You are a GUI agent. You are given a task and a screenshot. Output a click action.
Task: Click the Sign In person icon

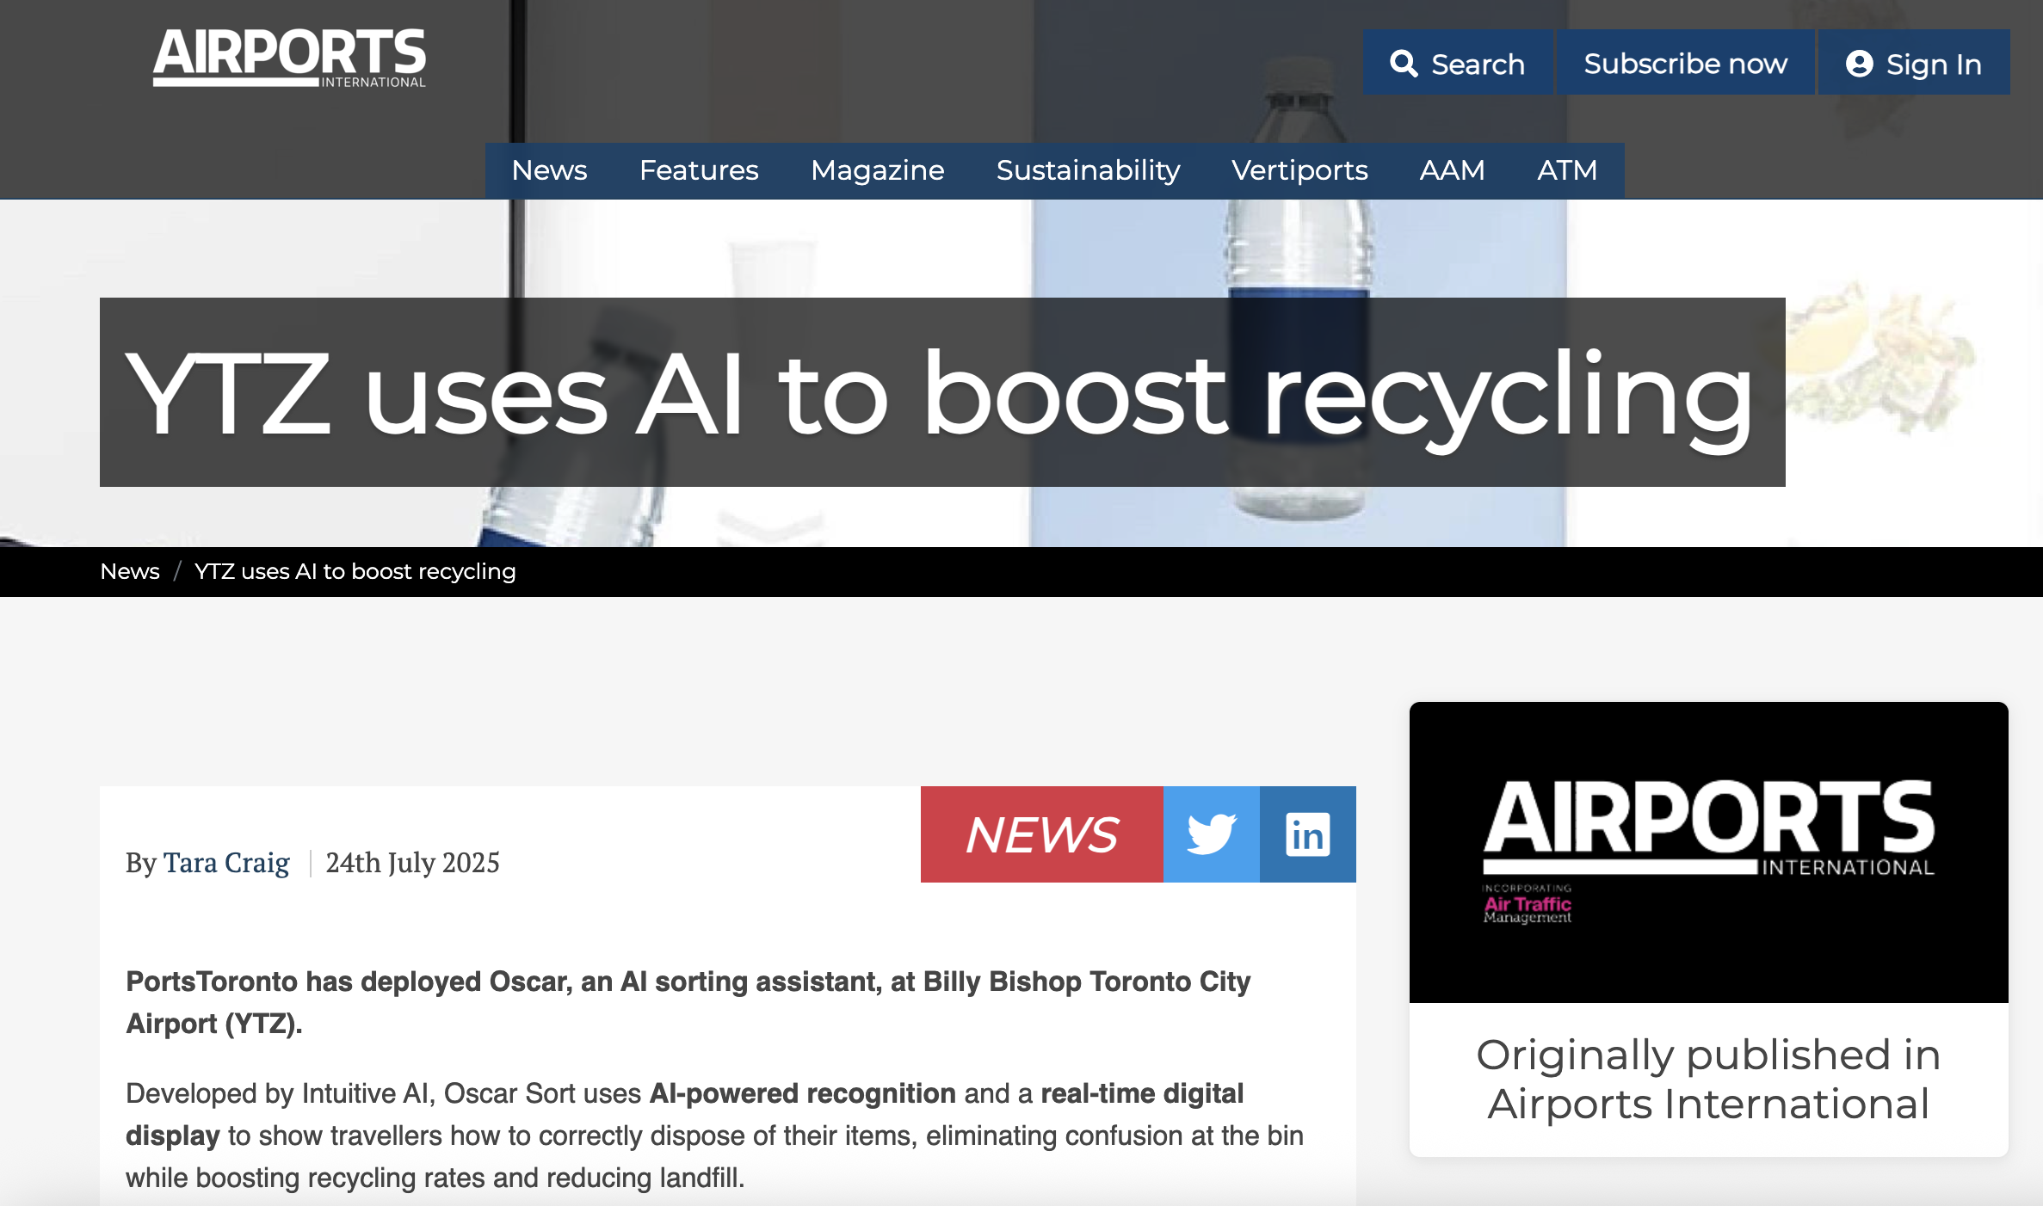click(1860, 62)
